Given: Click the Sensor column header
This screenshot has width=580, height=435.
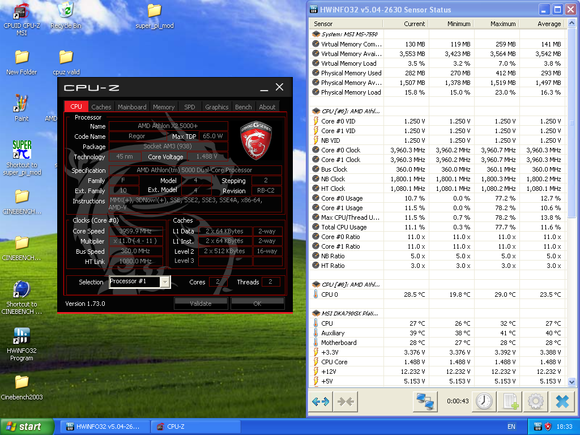Looking at the screenshot, I should click(346, 24).
